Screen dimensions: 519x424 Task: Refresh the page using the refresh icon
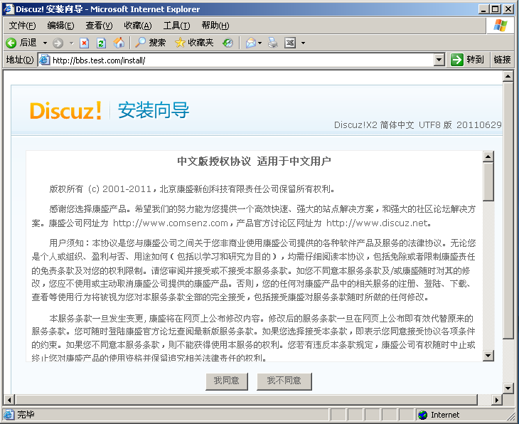[101, 43]
